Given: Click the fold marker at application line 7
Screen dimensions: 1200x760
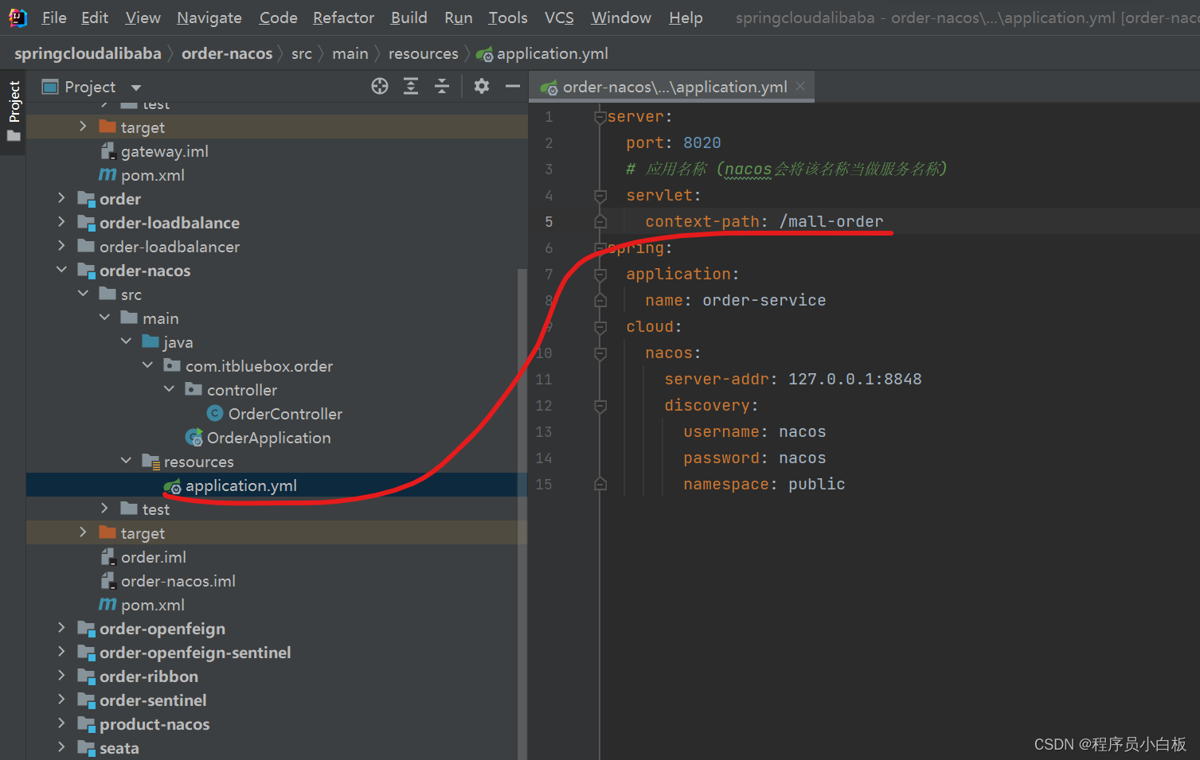Looking at the screenshot, I should (x=600, y=274).
